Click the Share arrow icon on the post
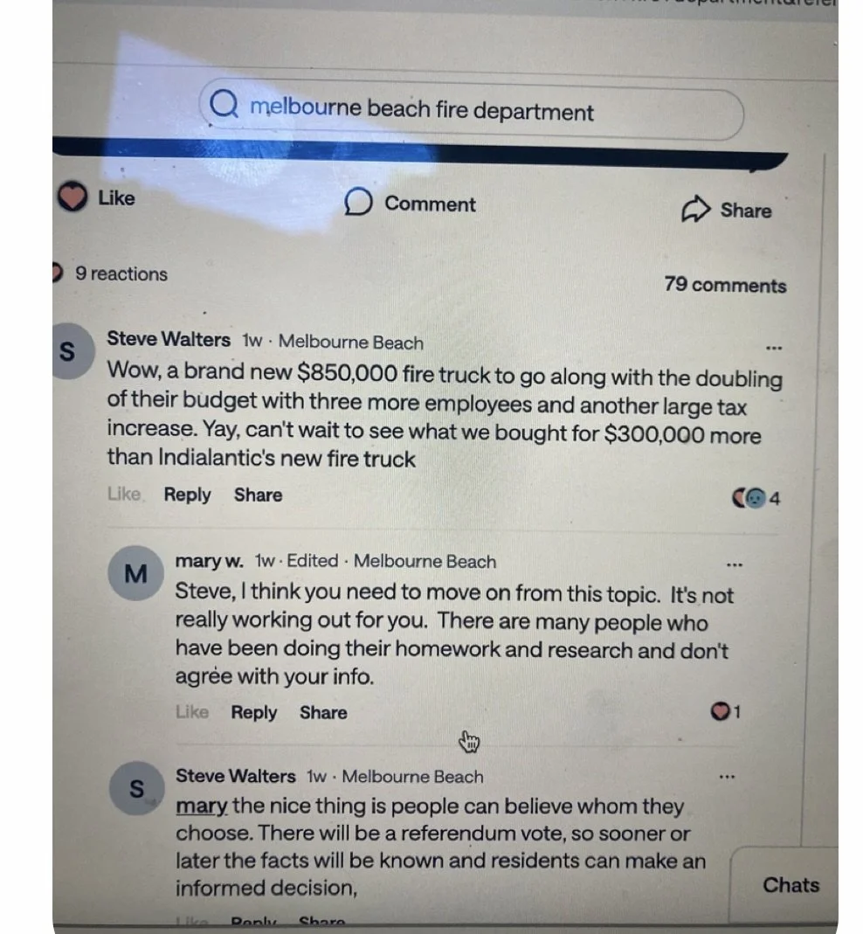This screenshot has width=863, height=934. [695, 209]
